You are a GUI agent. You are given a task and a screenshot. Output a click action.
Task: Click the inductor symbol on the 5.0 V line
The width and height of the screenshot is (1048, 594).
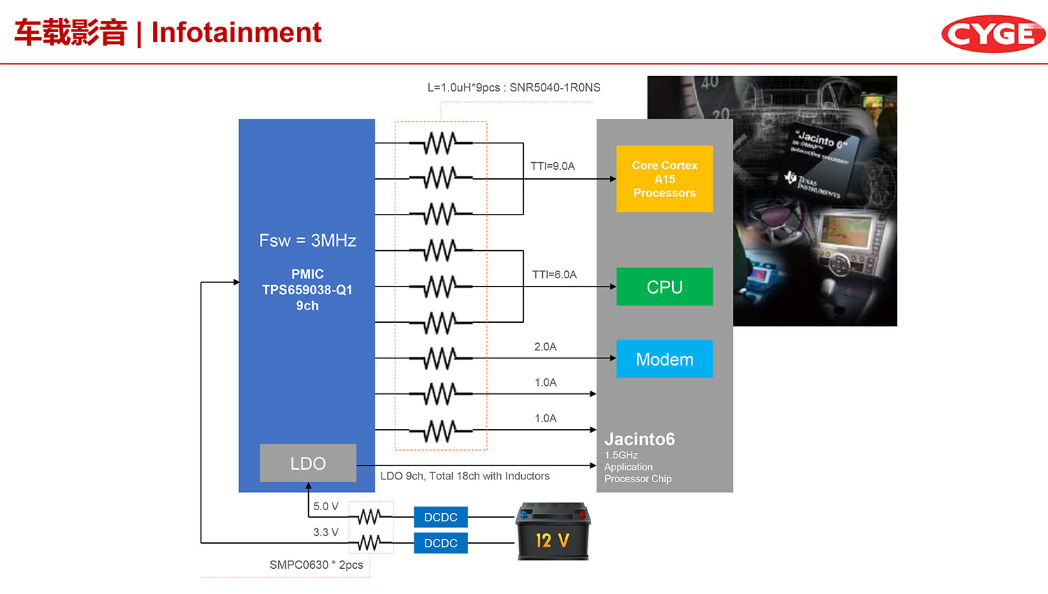coord(370,517)
